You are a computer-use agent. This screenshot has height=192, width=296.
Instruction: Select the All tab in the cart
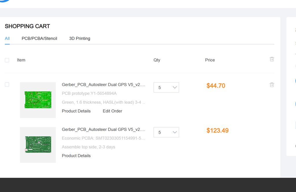point(7,38)
